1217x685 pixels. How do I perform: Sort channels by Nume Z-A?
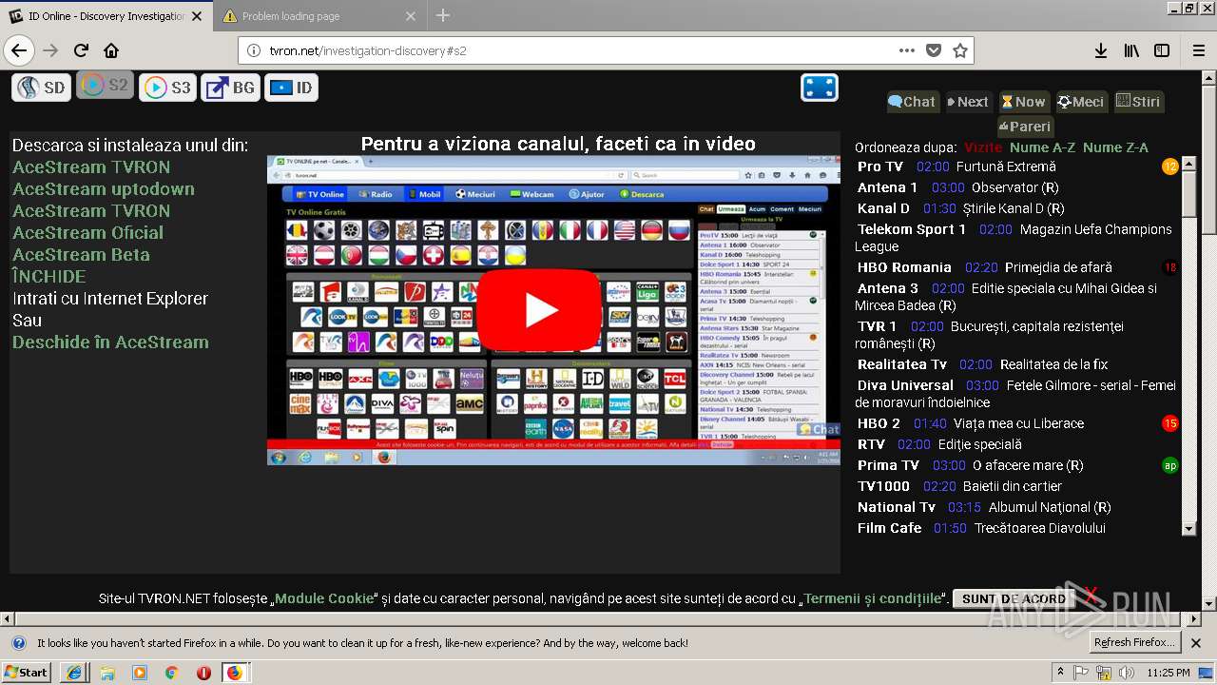pyautogui.click(x=1115, y=147)
